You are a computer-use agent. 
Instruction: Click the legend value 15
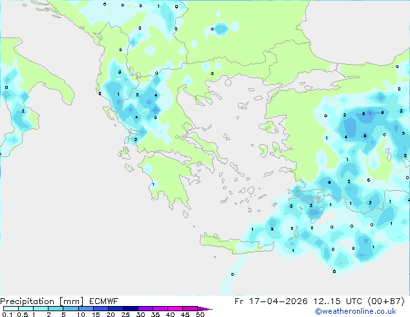coord(96,314)
